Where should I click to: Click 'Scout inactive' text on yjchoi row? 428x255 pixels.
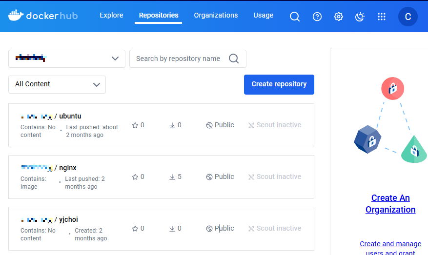coord(279,228)
